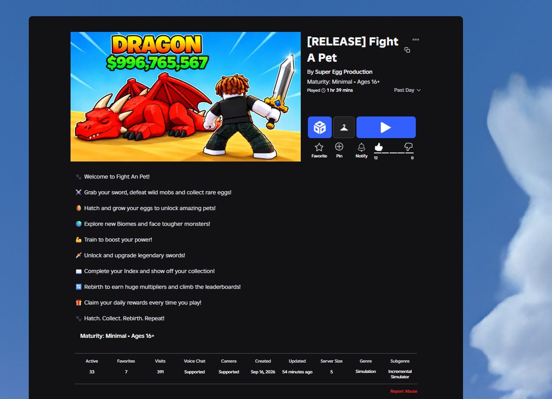This screenshot has width=552, height=399.
Task: Click the Welcome to Fight An Pet line
Action: [x=113, y=177]
